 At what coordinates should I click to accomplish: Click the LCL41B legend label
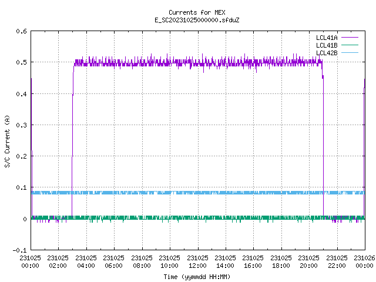tap(327, 45)
